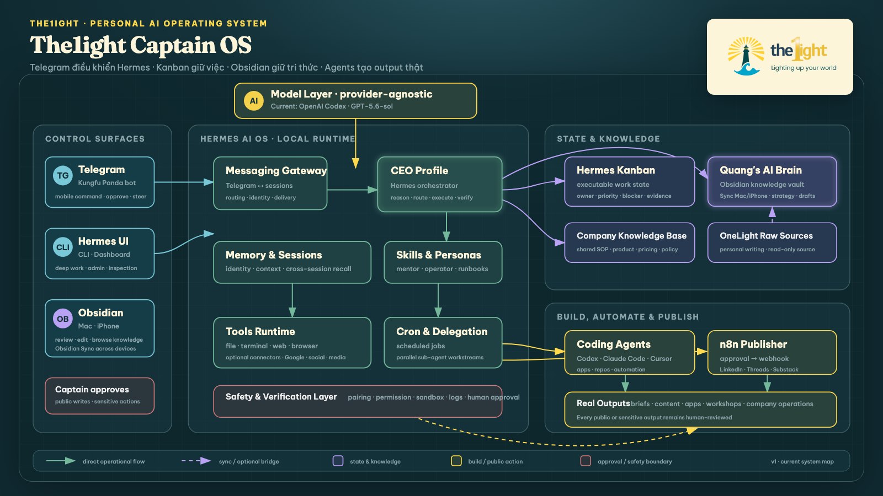Click the direct operational flow legend arrow

click(x=61, y=461)
